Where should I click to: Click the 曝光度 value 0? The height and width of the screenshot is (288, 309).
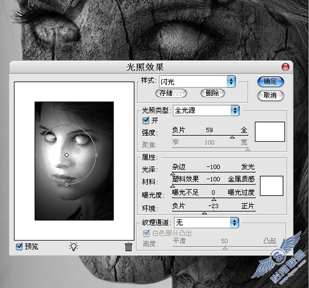tap(213, 193)
